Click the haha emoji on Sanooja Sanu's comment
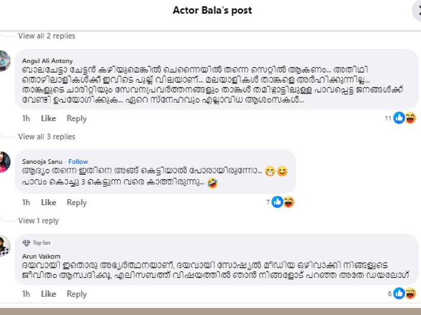The image size is (421, 315). 289,202
